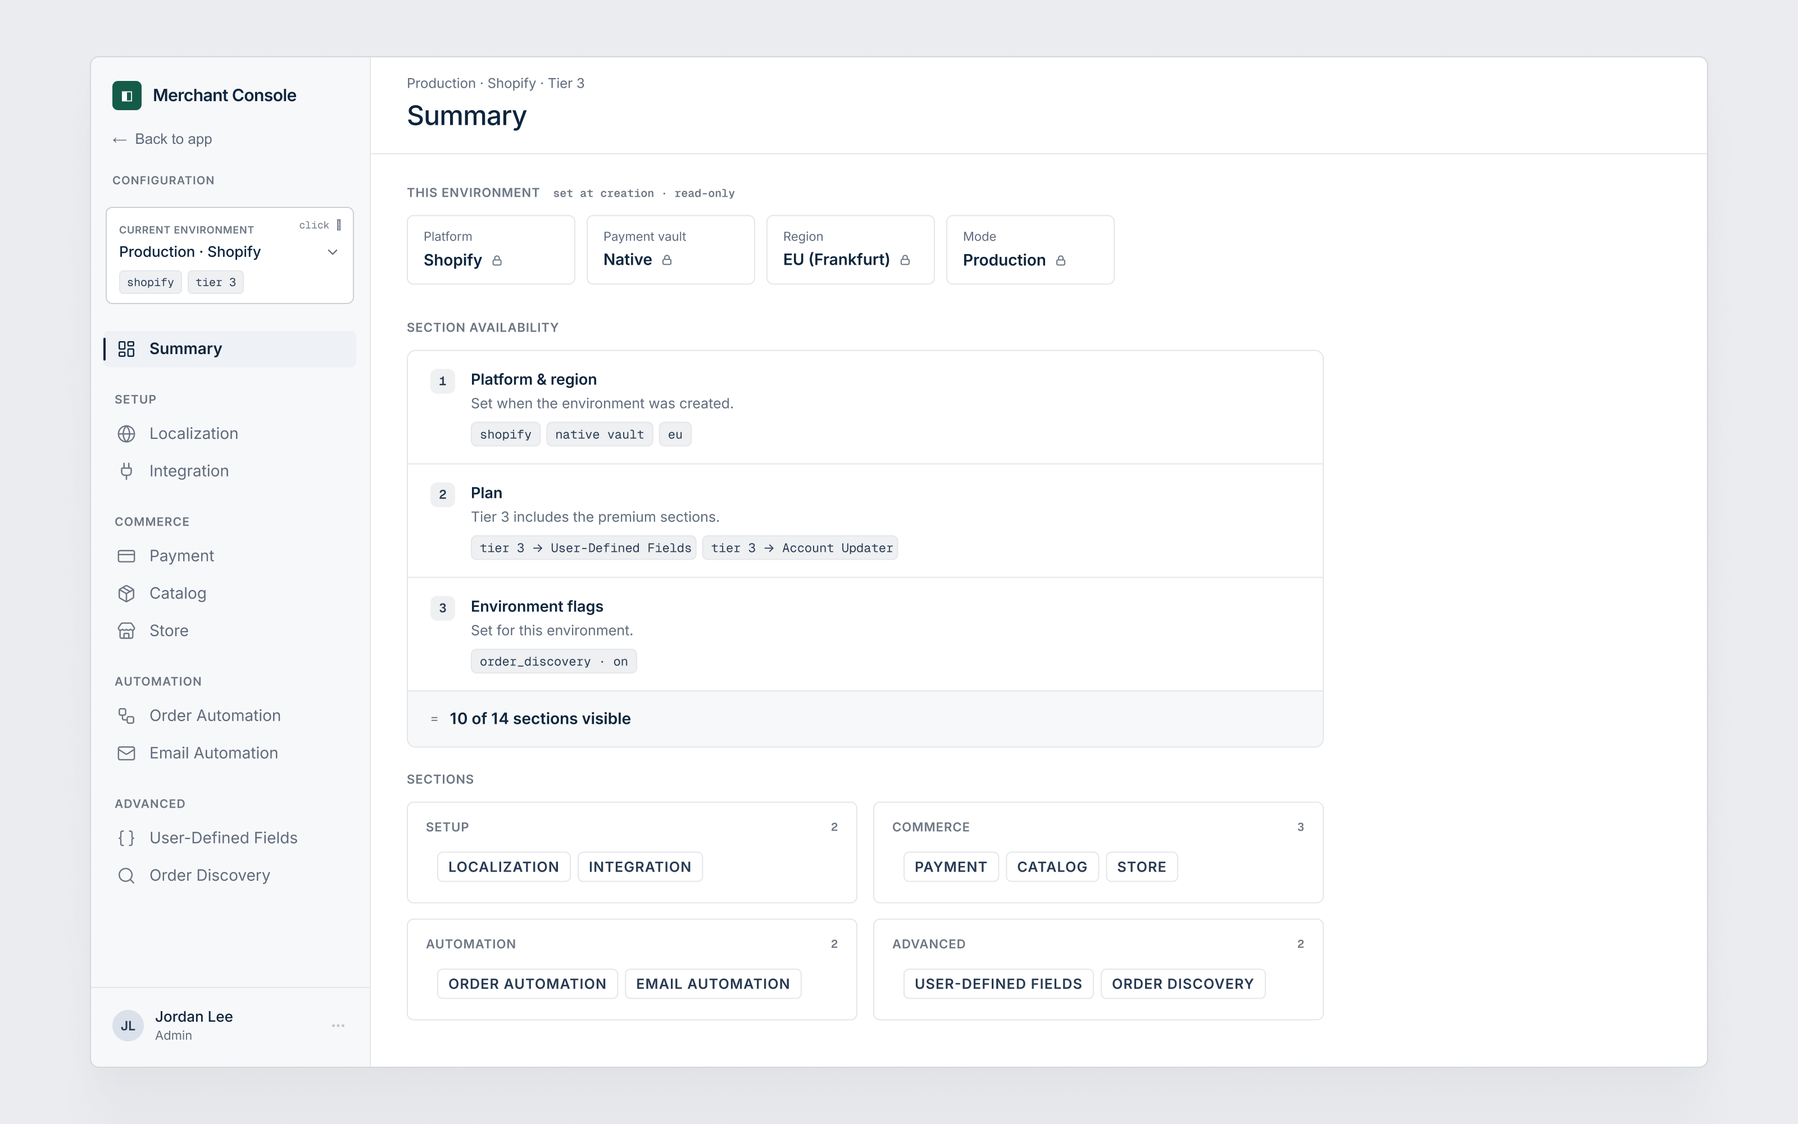Click the Plan row title
Image resolution: width=1798 pixels, height=1124 pixels.
487,493
